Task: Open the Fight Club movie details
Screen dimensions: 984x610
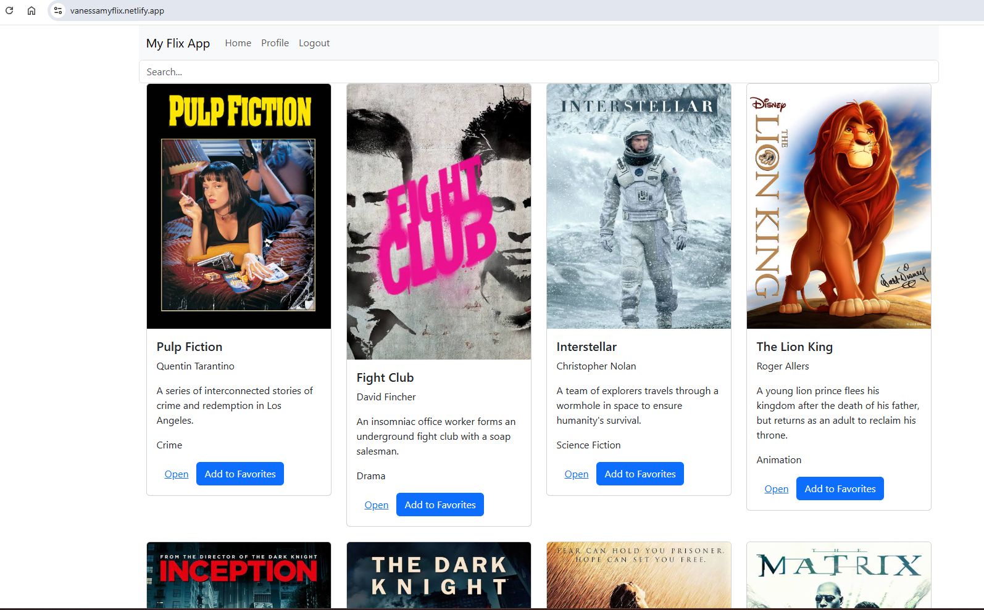Action: pyautogui.click(x=377, y=505)
